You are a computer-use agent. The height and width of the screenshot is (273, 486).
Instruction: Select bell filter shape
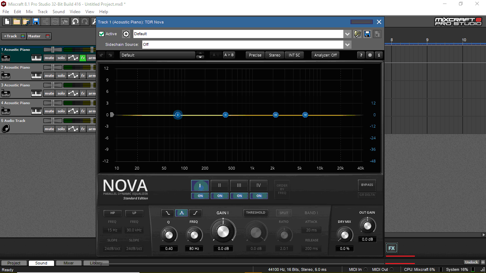point(181,213)
